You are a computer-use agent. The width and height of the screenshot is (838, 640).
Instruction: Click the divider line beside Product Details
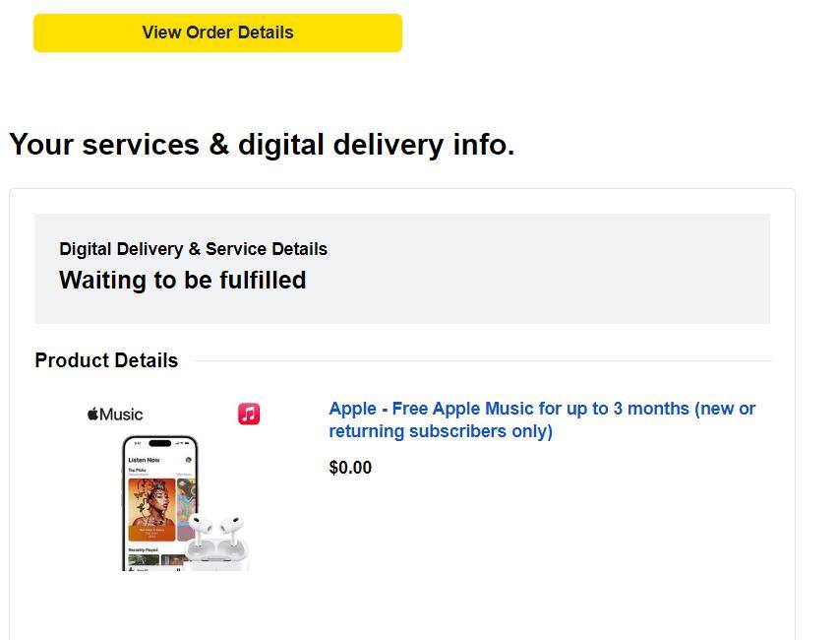click(x=482, y=360)
